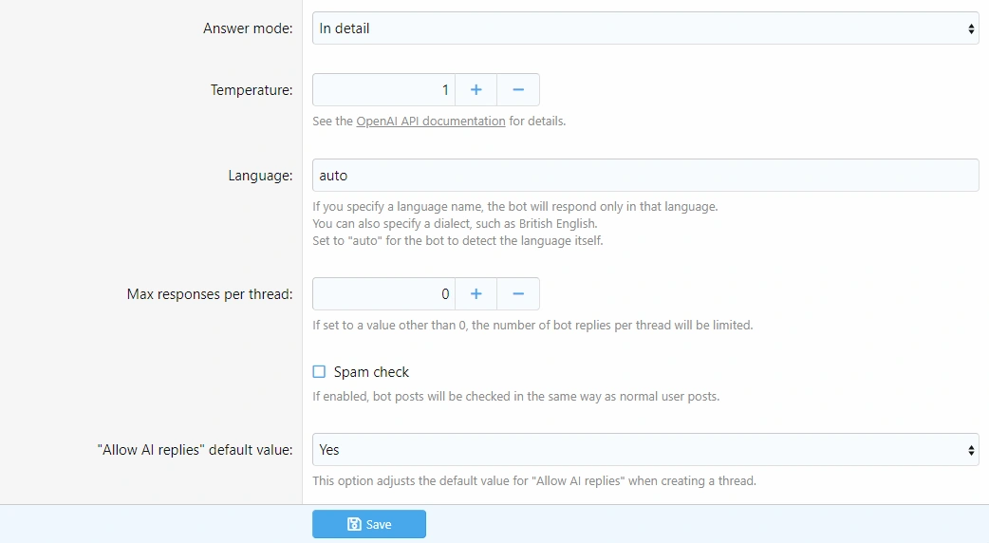
Task: Increase Temperature with the plus icon
Action: [476, 90]
